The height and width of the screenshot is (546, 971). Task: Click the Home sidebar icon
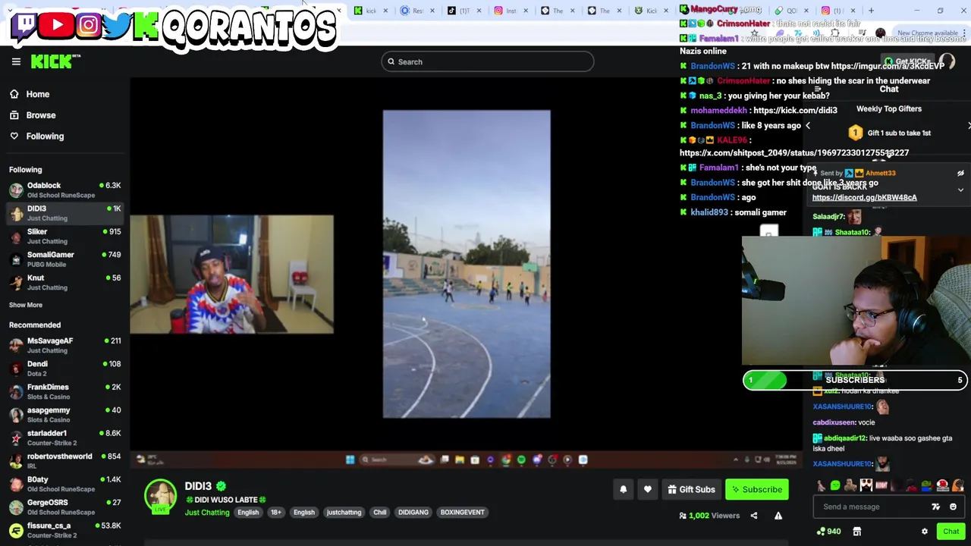coord(14,94)
